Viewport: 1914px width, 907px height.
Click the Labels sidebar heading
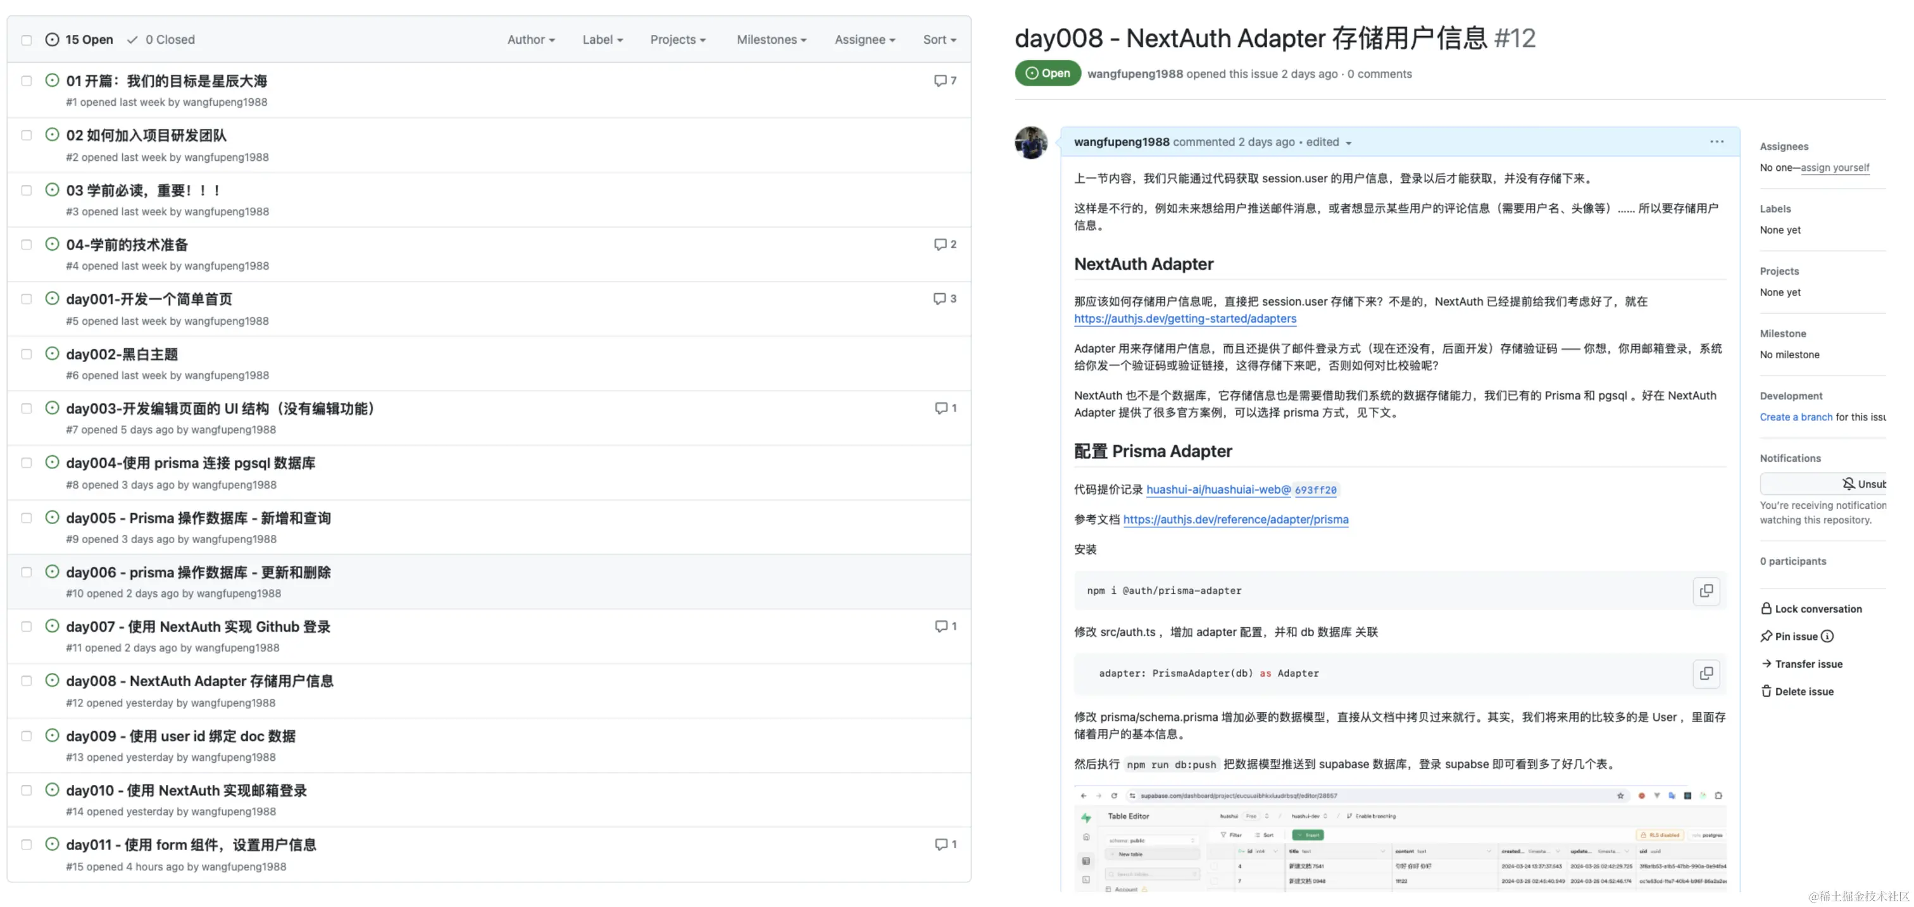coord(1775,209)
